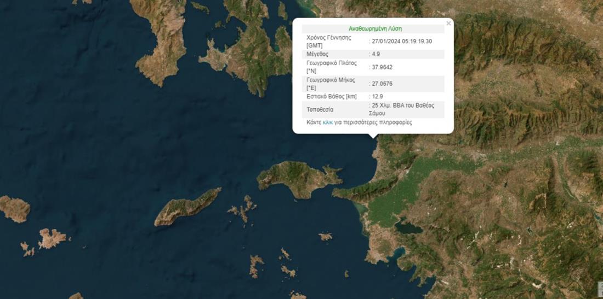The height and width of the screenshot is (299, 603).
Task: Click the 'Αναθεωρημένη Λύση' popup header
Action: click(x=375, y=28)
